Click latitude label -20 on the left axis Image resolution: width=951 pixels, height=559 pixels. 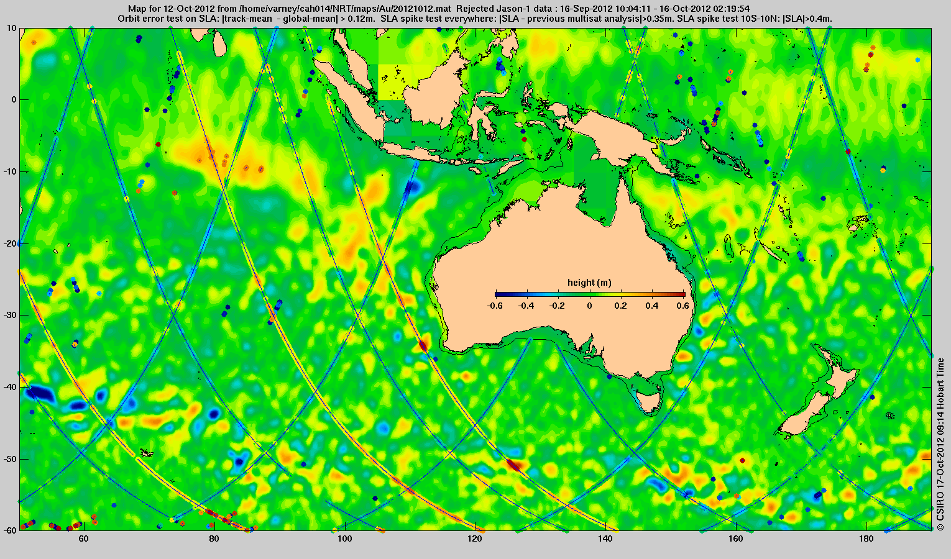[10, 243]
